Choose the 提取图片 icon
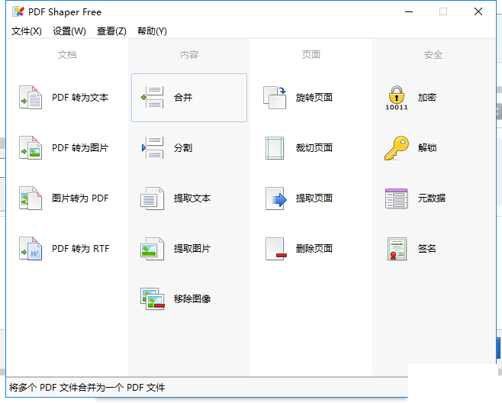The image size is (502, 403). [153, 249]
